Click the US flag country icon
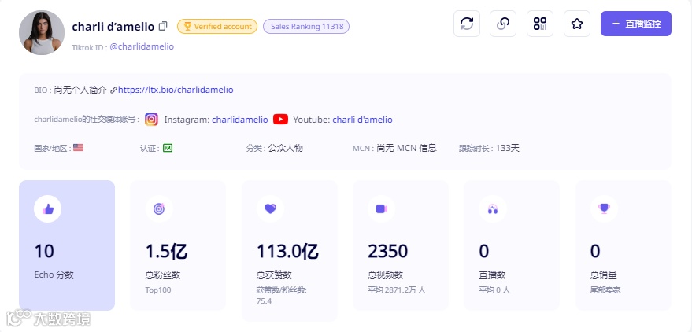The width and height of the screenshot is (692, 332). [78, 148]
